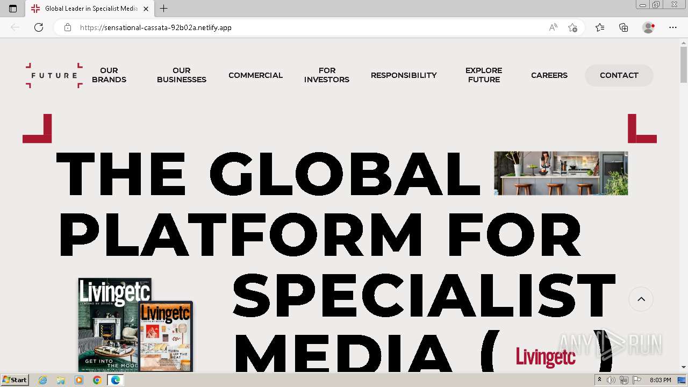Image resolution: width=688 pixels, height=387 pixels.
Task: Toggle Read aloud icon in address bar
Action: pos(553,27)
